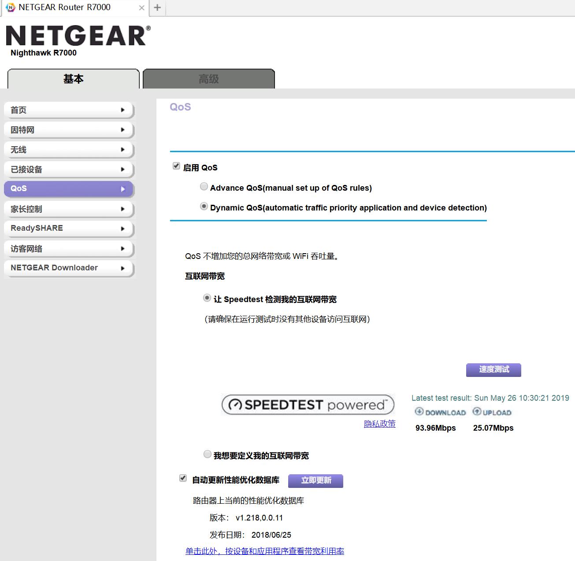Expand the 家长控制 menu arrow
Screen dimensions: 575x561
pyautogui.click(x=123, y=209)
